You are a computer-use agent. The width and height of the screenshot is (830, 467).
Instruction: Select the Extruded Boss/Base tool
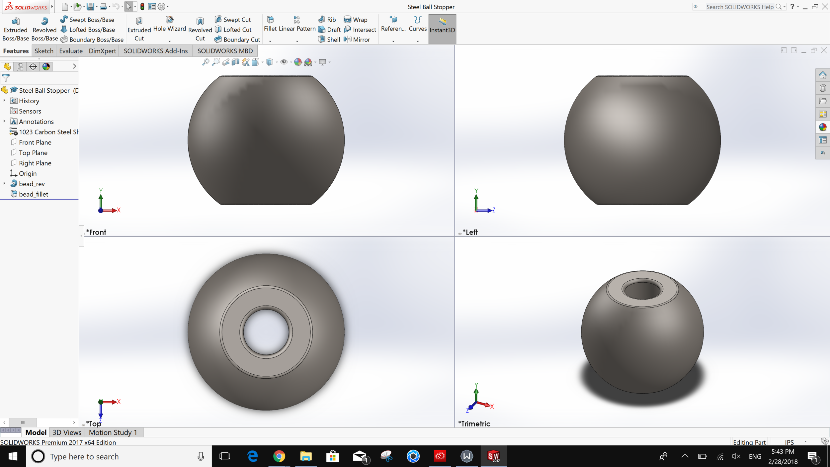(x=15, y=28)
